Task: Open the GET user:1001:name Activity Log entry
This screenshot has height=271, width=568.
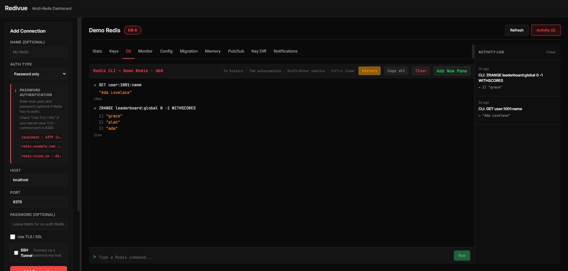Action: pos(518,111)
